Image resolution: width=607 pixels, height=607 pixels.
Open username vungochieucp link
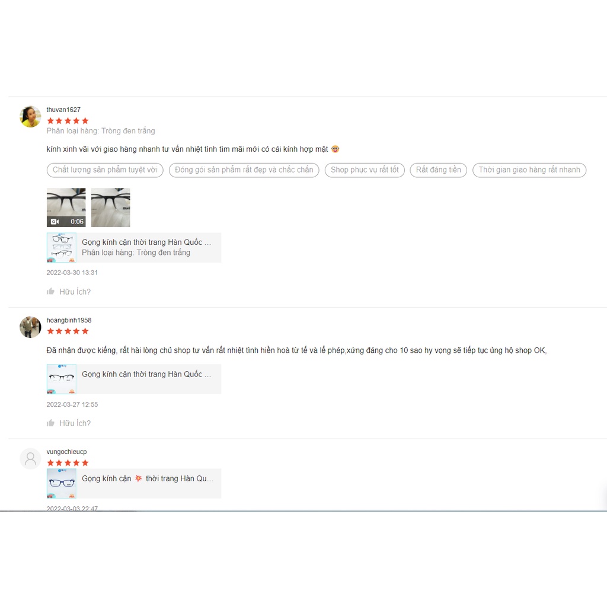(x=66, y=452)
